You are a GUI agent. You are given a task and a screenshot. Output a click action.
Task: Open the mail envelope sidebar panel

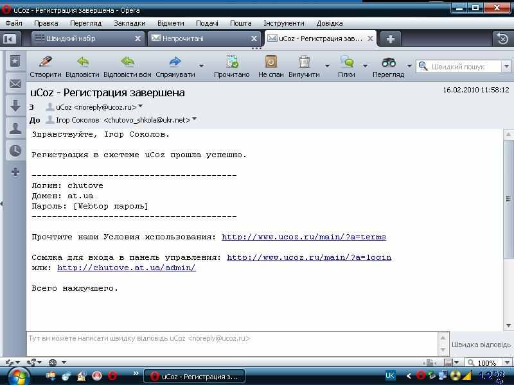[x=15, y=84]
